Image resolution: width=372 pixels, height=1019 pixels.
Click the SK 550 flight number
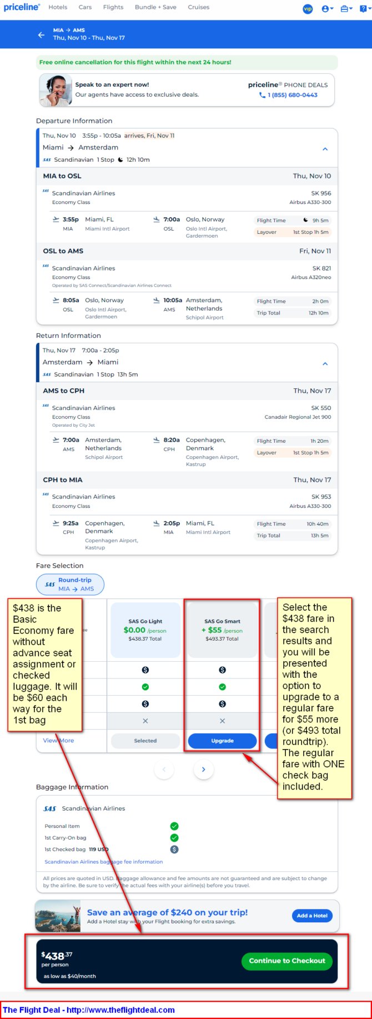tap(321, 408)
